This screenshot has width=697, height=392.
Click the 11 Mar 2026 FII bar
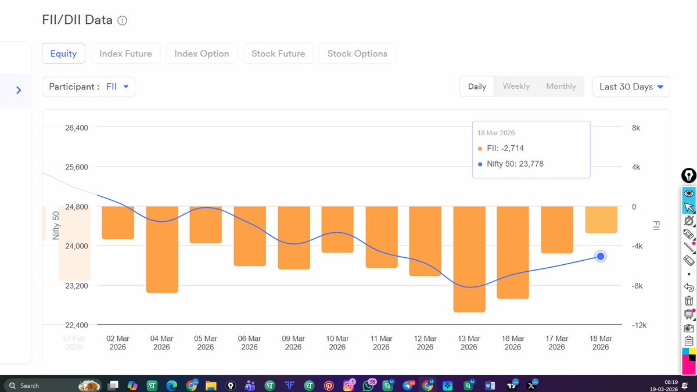point(382,238)
